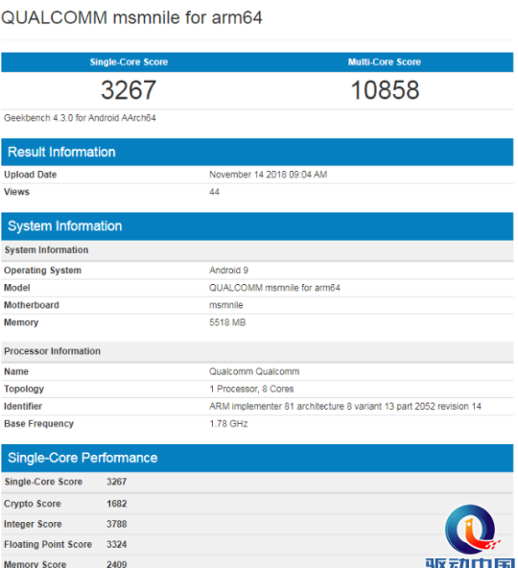518x568 pixels.
Task: Select the processor name Qualcomm Qualcomm
Action: coord(254,371)
